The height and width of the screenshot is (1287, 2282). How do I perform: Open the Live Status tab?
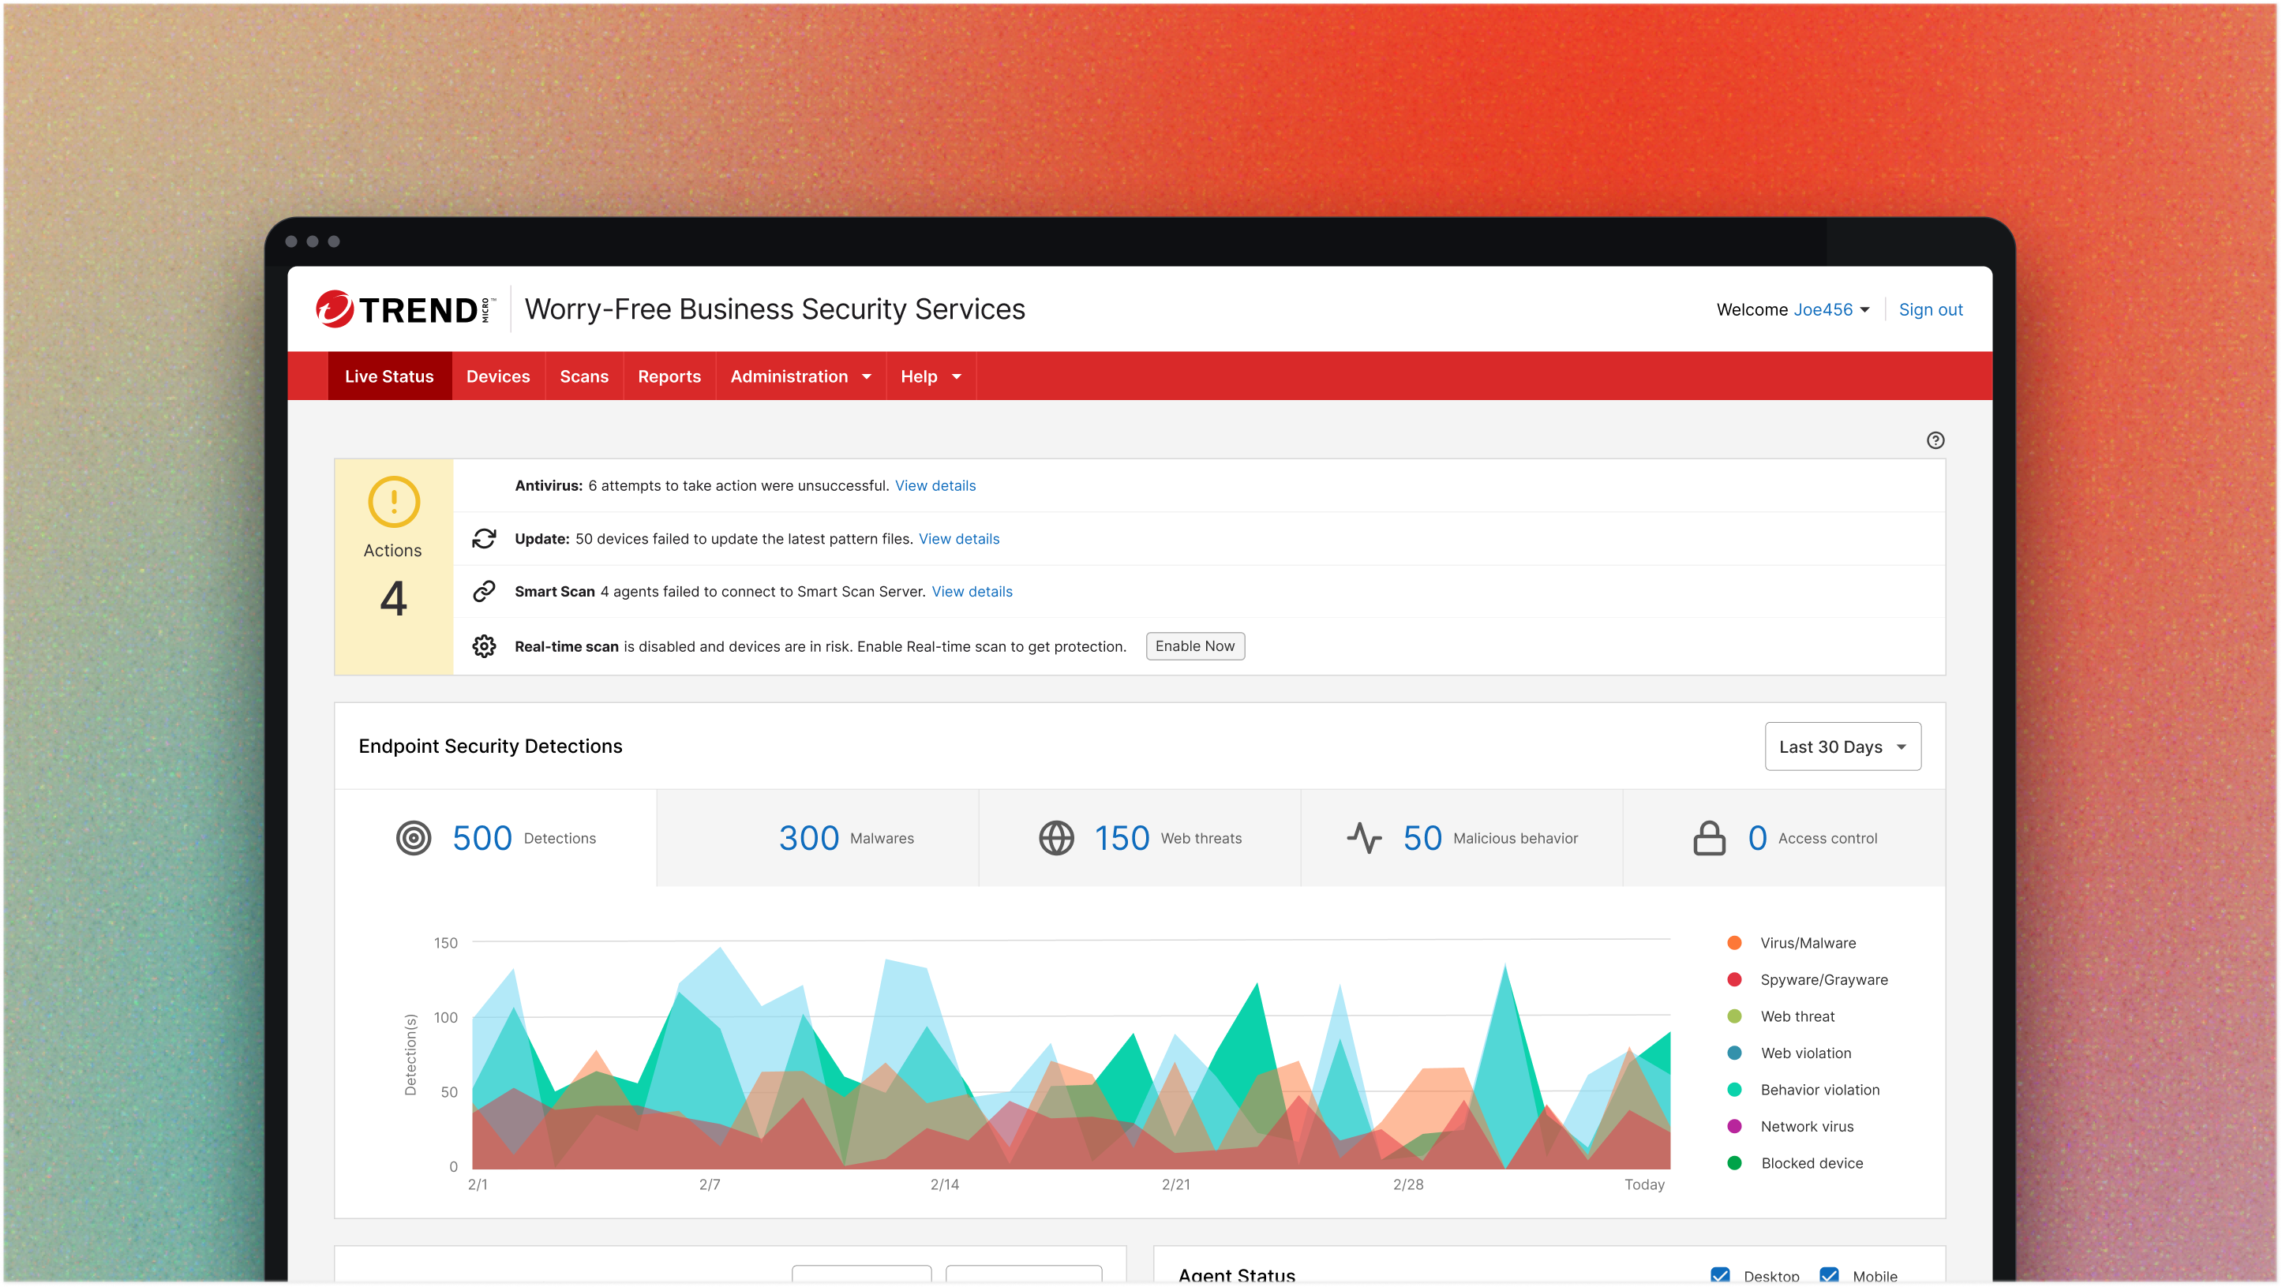pyautogui.click(x=389, y=376)
